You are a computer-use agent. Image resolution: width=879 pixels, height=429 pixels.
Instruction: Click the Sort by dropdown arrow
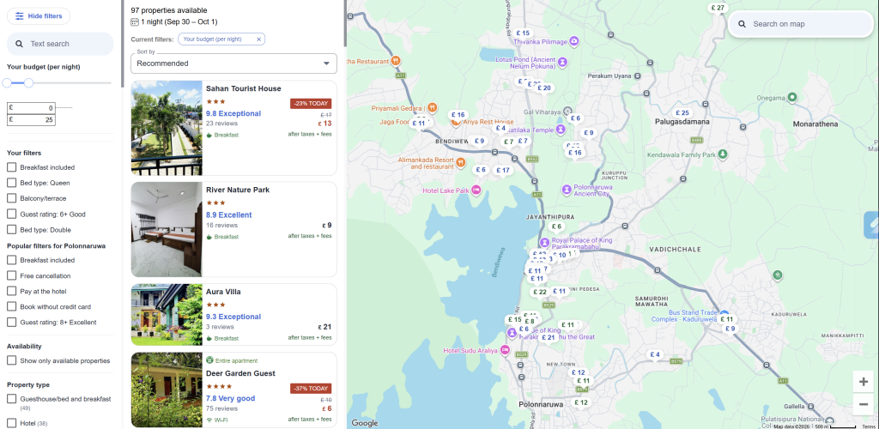point(326,63)
